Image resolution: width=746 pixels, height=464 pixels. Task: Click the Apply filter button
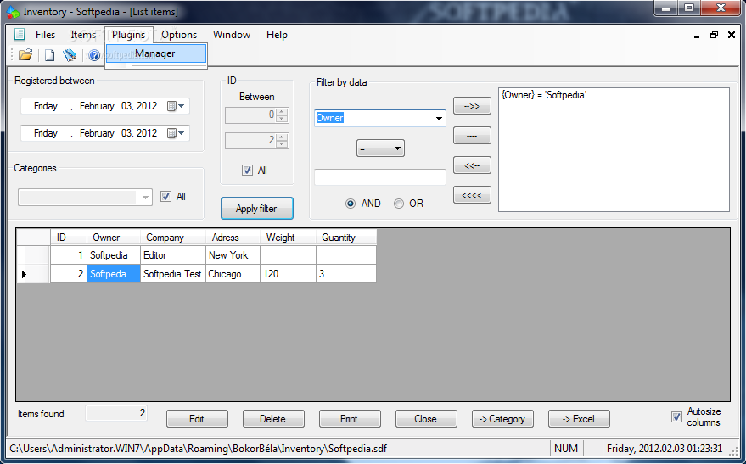(256, 208)
